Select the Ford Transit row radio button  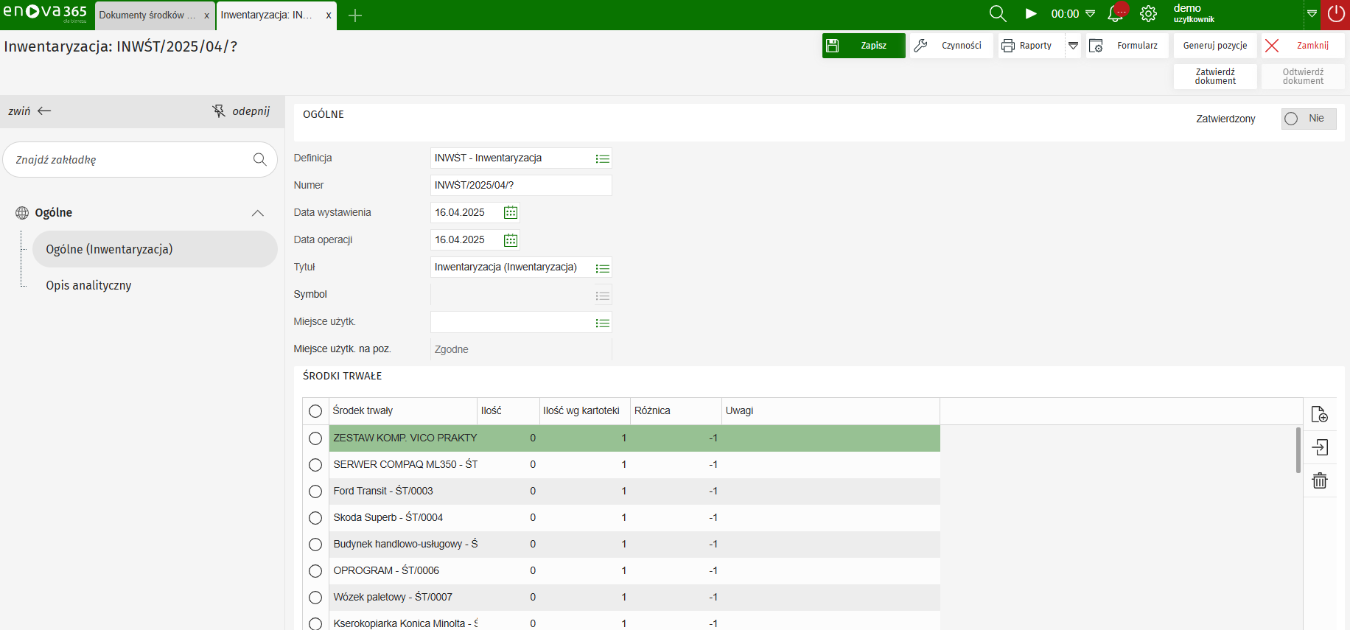[315, 491]
